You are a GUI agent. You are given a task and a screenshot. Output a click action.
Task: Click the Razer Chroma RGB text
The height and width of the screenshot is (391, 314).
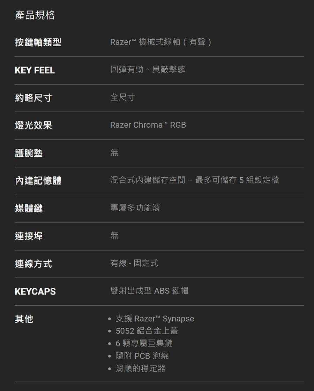[x=148, y=125]
